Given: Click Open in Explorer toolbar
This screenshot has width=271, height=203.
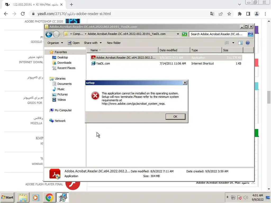Looking at the screenshot, I should [x=74, y=43].
